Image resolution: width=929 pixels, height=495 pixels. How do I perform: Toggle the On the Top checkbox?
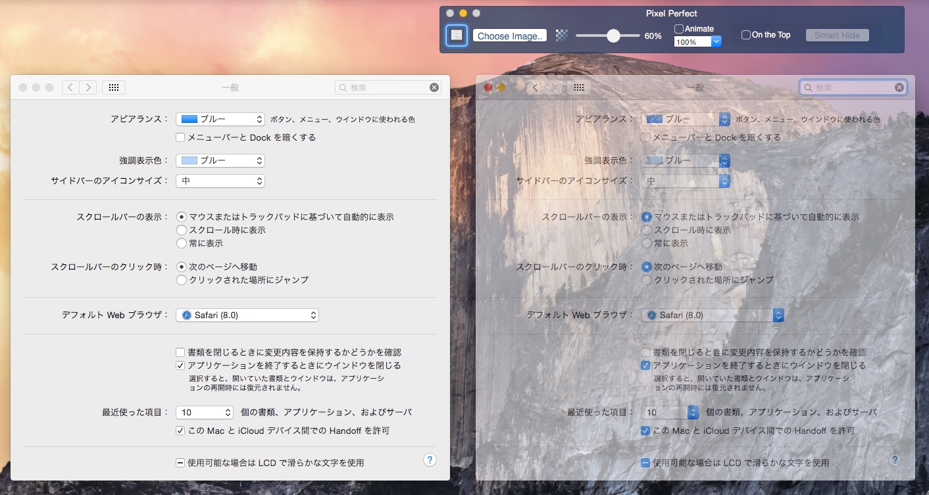(746, 35)
